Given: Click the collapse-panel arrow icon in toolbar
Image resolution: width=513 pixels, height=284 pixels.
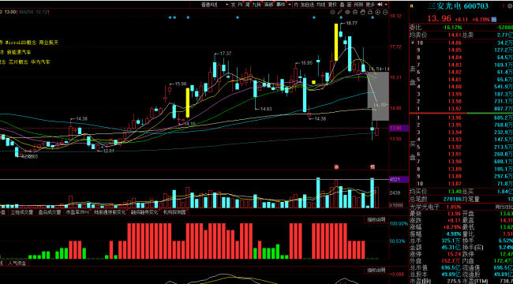Looking at the screenshot, I should [380, 5].
